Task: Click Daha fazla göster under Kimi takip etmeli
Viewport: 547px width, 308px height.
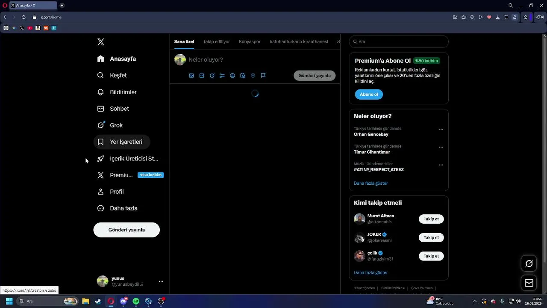Action: click(x=371, y=272)
